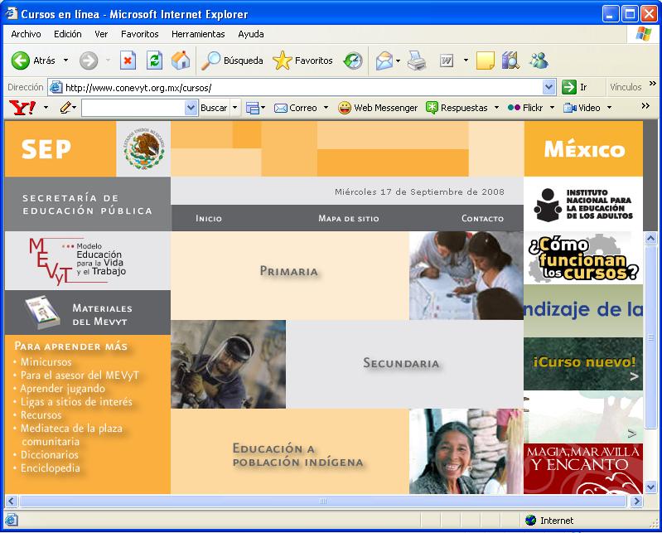Open the Herramientas menu
The width and height of the screenshot is (662, 533).
198,34
